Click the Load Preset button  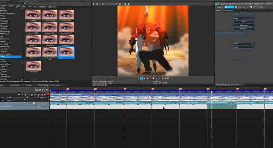243,22
